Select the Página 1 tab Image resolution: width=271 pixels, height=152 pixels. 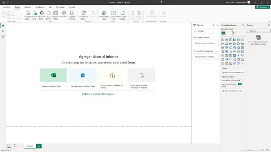tap(30, 146)
